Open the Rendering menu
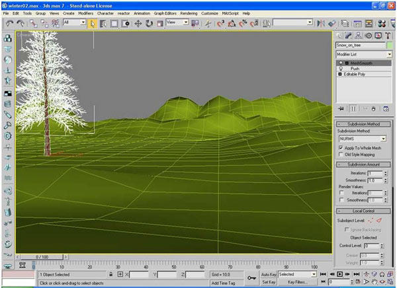Image resolution: width=397 pixels, height=288 pixels. tap(190, 13)
